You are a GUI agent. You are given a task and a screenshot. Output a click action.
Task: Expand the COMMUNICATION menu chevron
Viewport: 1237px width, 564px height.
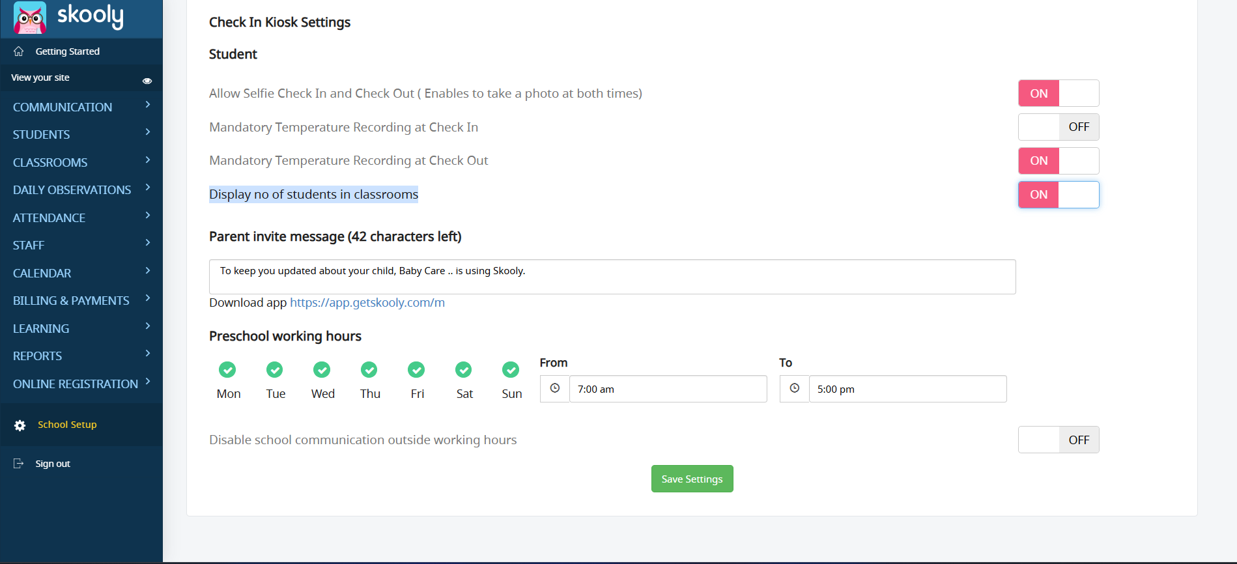click(x=148, y=105)
